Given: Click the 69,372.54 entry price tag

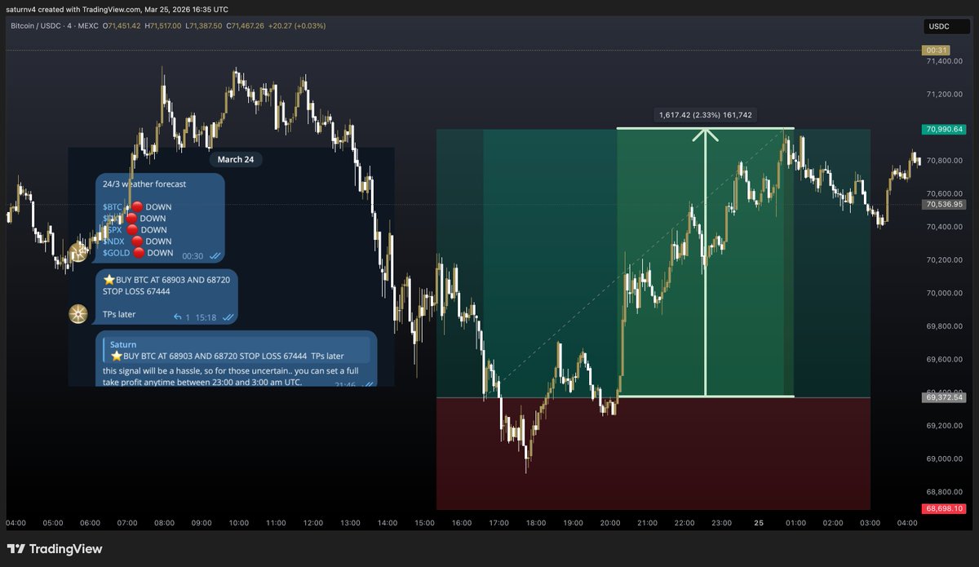Looking at the screenshot, I should pyautogui.click(x=944, y=397).
